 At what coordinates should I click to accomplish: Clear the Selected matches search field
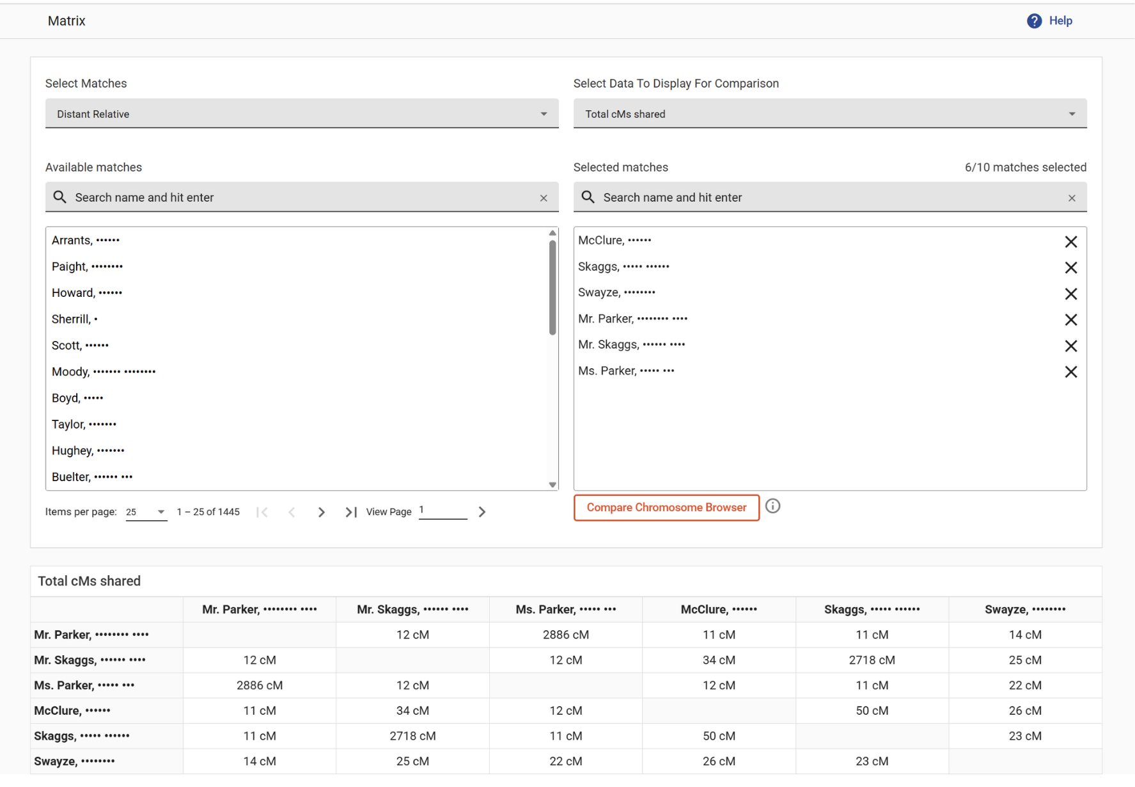point(1072,198)
